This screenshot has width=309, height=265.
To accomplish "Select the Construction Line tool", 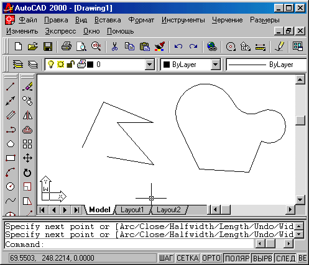I will (x=11, y=101).
